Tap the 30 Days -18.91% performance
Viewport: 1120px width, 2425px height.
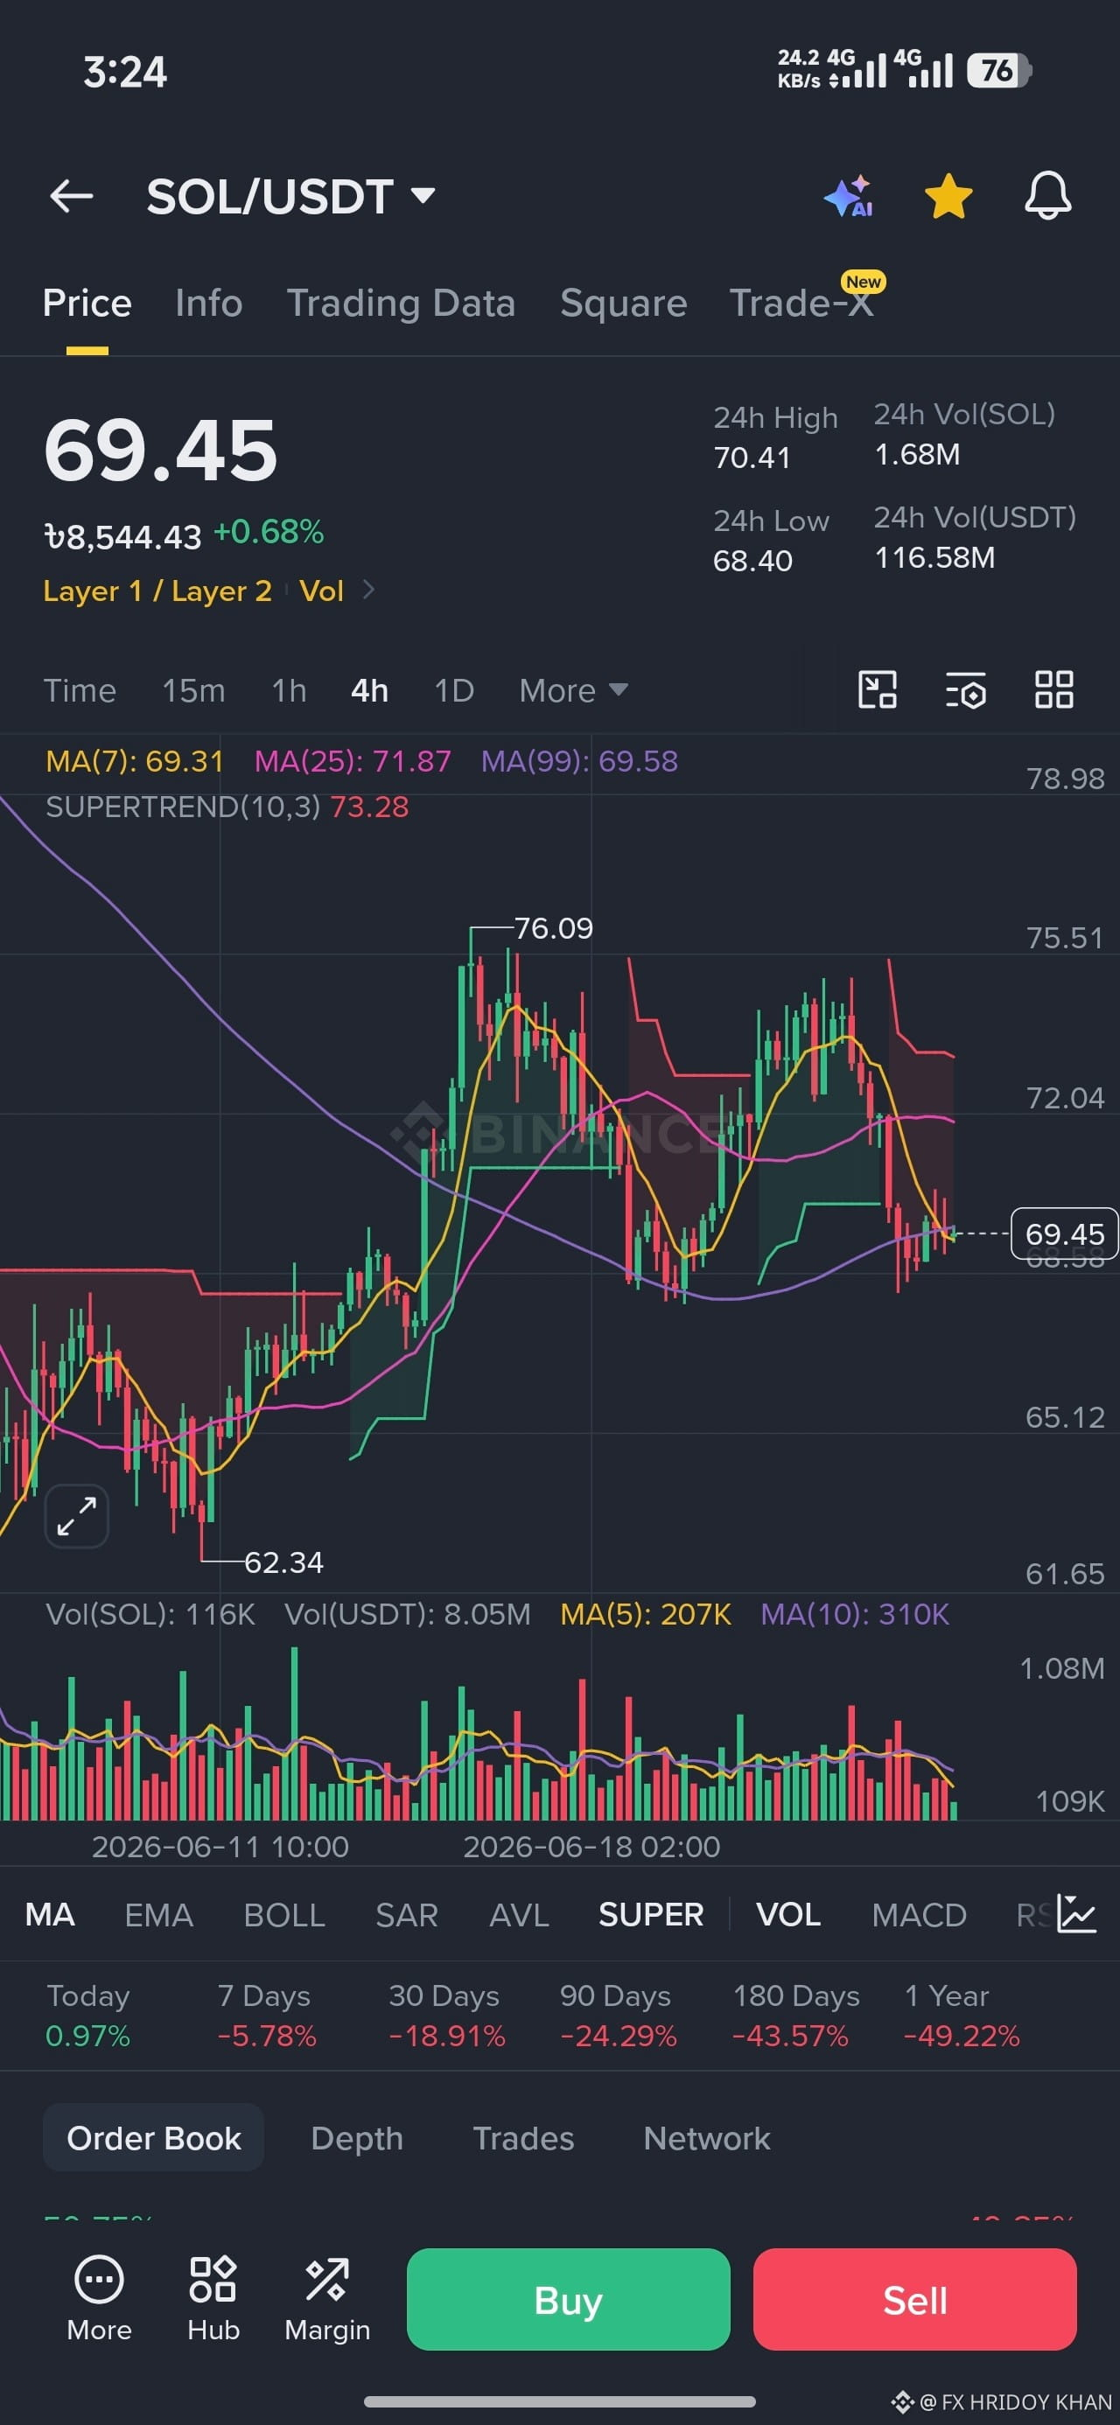(447, 2016)
